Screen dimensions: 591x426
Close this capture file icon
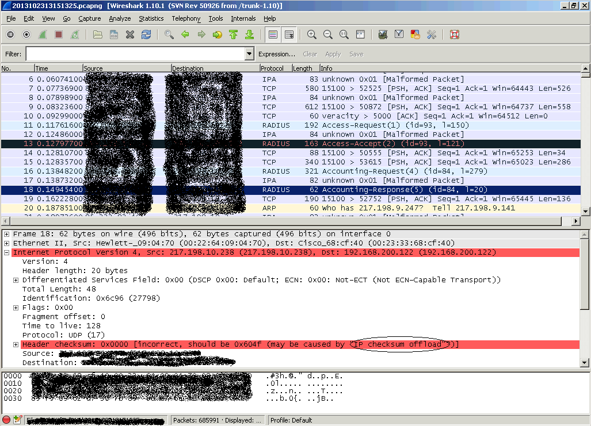pyautogui.click(x=130, y=34)
